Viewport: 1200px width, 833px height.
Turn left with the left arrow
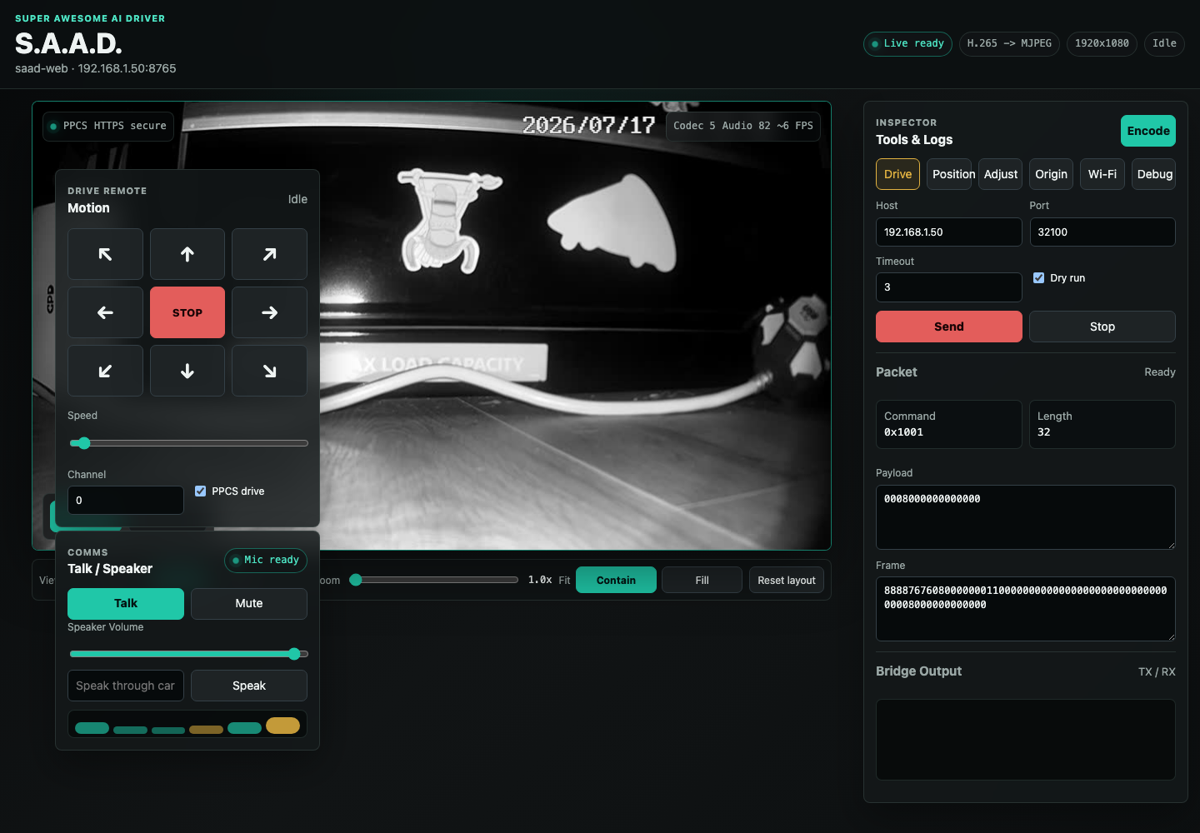(x=105, y=312)
